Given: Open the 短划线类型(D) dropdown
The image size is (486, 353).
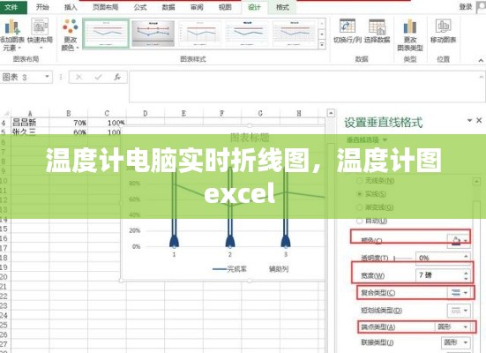Looking at the screenshot, I should pyautogui.click(x=459, y=310).
